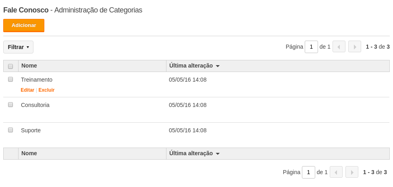
Task: Check the Treinamento row checkbox
Action: point(10,79)
